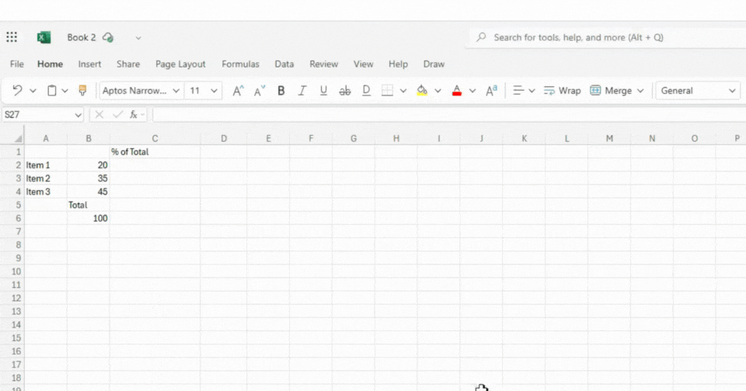746x391 pixels.
Task: Select column C header
Action: (x=155, y=138)
